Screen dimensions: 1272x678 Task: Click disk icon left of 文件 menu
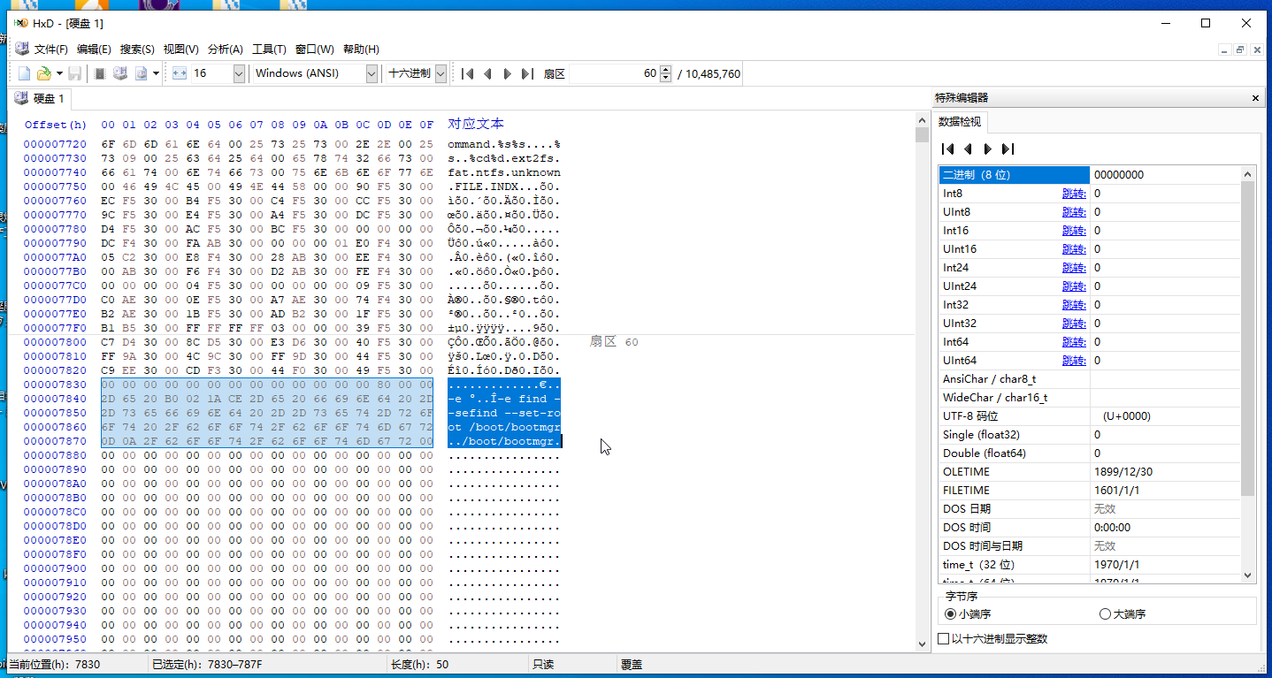click(x=22, y=49)
